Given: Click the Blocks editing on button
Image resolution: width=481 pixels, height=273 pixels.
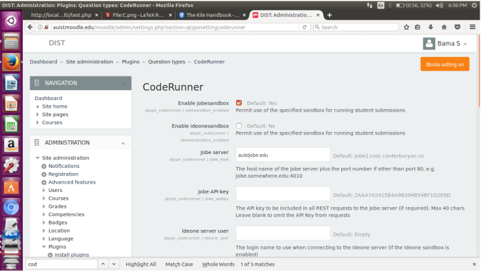Looking at the screenshot, I should [x=444, y=64].
